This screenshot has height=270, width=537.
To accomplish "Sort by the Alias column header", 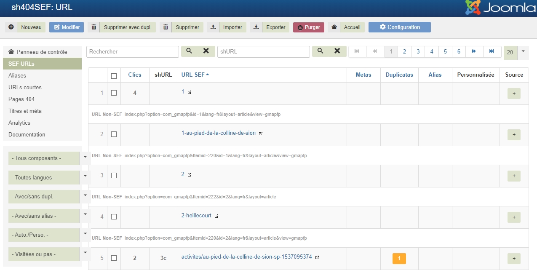I will click(435, 75).
